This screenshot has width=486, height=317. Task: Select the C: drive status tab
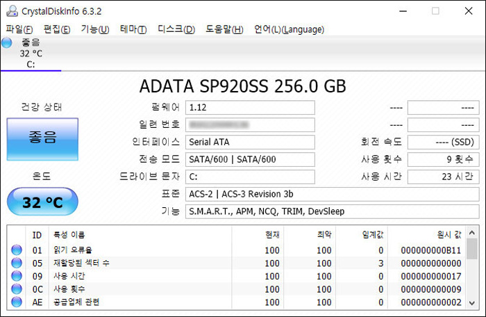point(31,54)
